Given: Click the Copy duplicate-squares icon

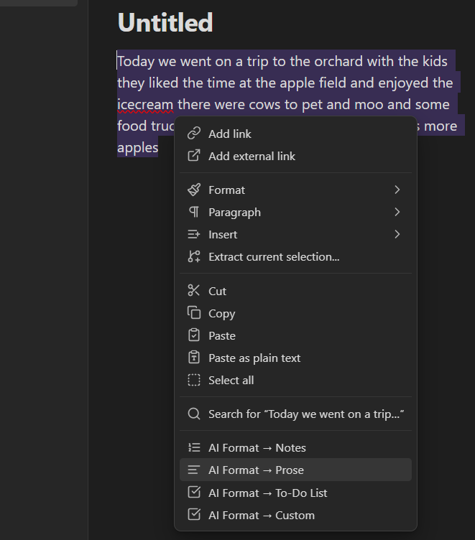Looking at the screenshot, I should click(x=194, y=312).
